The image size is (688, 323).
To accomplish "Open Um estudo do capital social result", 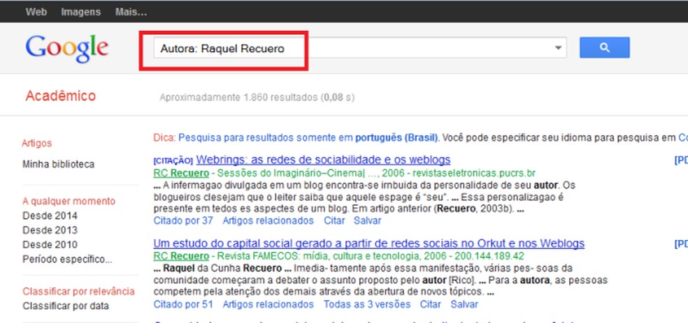I will point(369,243).
